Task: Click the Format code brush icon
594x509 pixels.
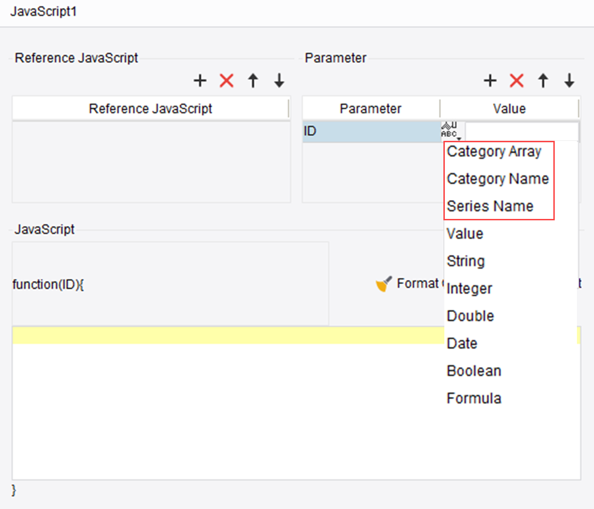Action: [x=384, y=283]
